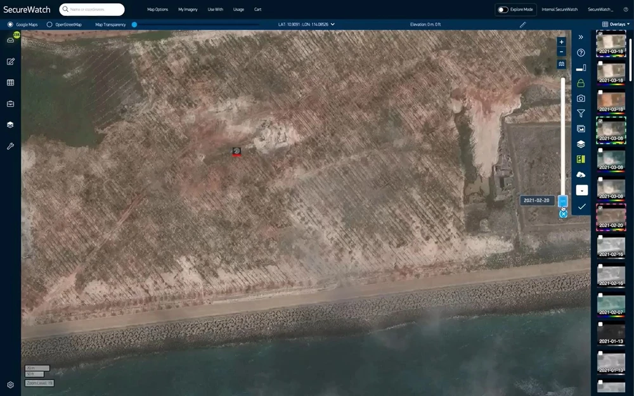Viewport: 634px width, 396px height.
Task: Click the Map Transparency slider handle
Action: (x=134, y=25)
